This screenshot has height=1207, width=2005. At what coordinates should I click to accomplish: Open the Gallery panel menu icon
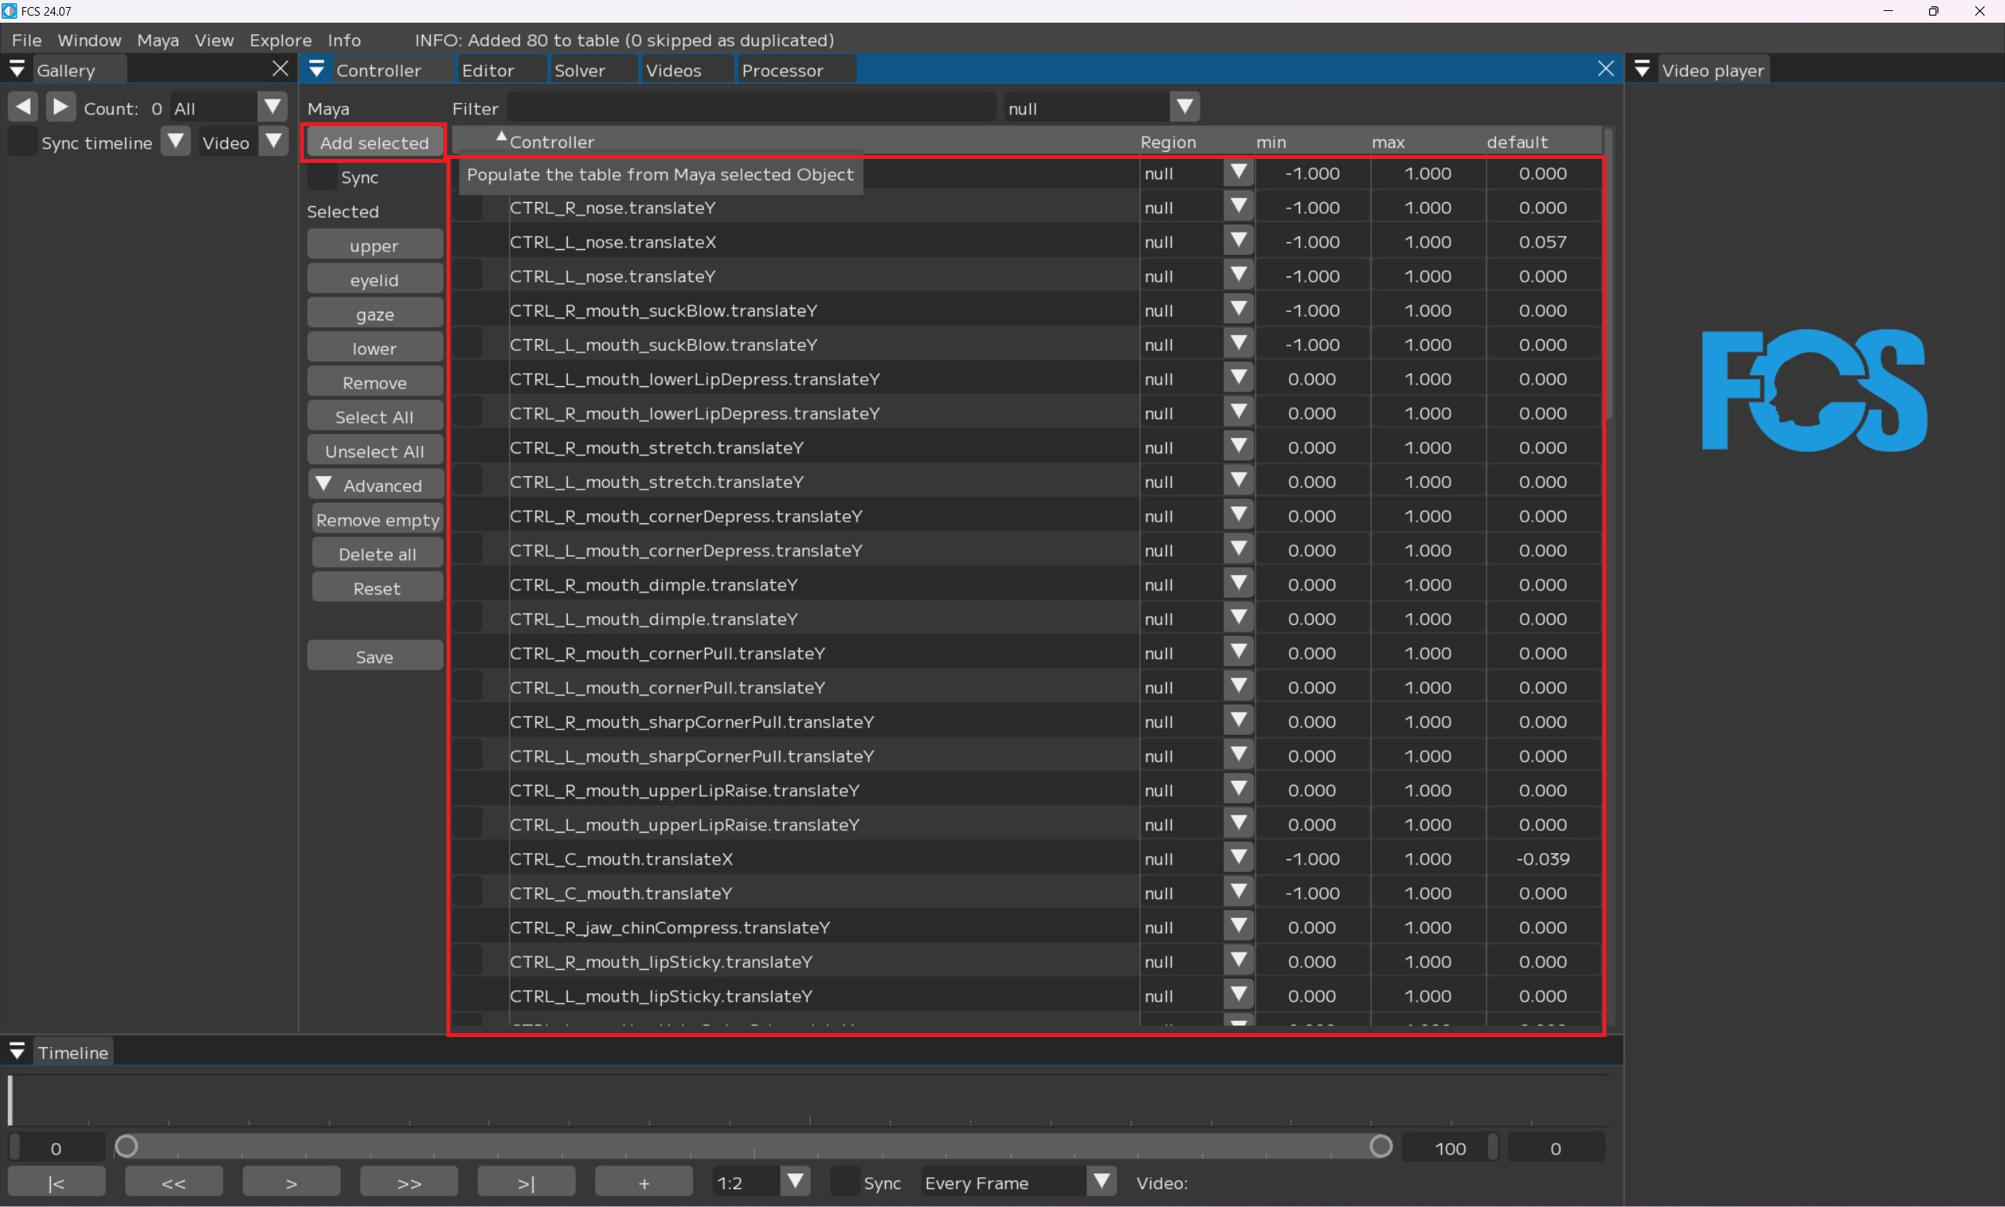pos(17,70)
